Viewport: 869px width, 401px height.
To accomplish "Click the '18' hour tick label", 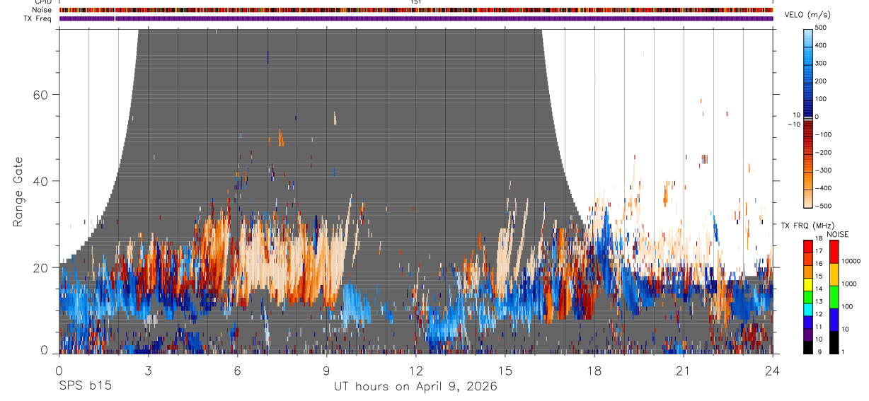I will coord(594,371).
